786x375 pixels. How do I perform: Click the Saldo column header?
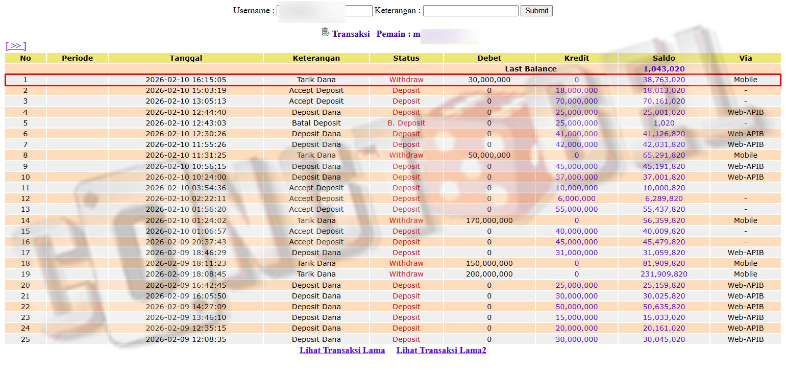coord(664,58)
